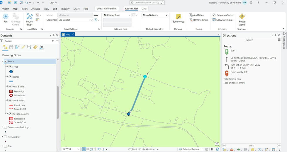The height and width of the screenshot is (152, 287).
Task: Click the Line Barriers Restriction red line symbol
Action: (11, 105)
